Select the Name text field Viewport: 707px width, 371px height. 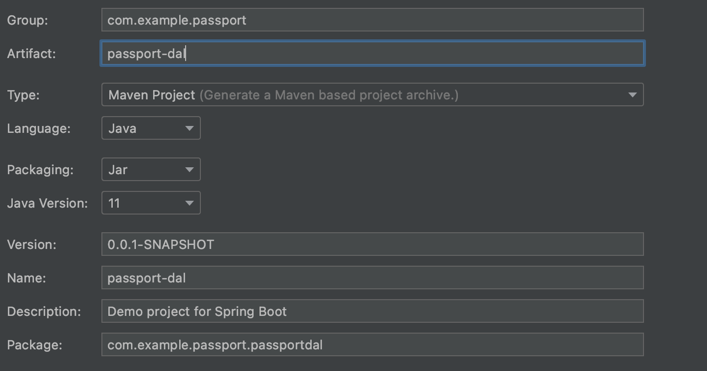pyautogui.click(x=372, y=278)
